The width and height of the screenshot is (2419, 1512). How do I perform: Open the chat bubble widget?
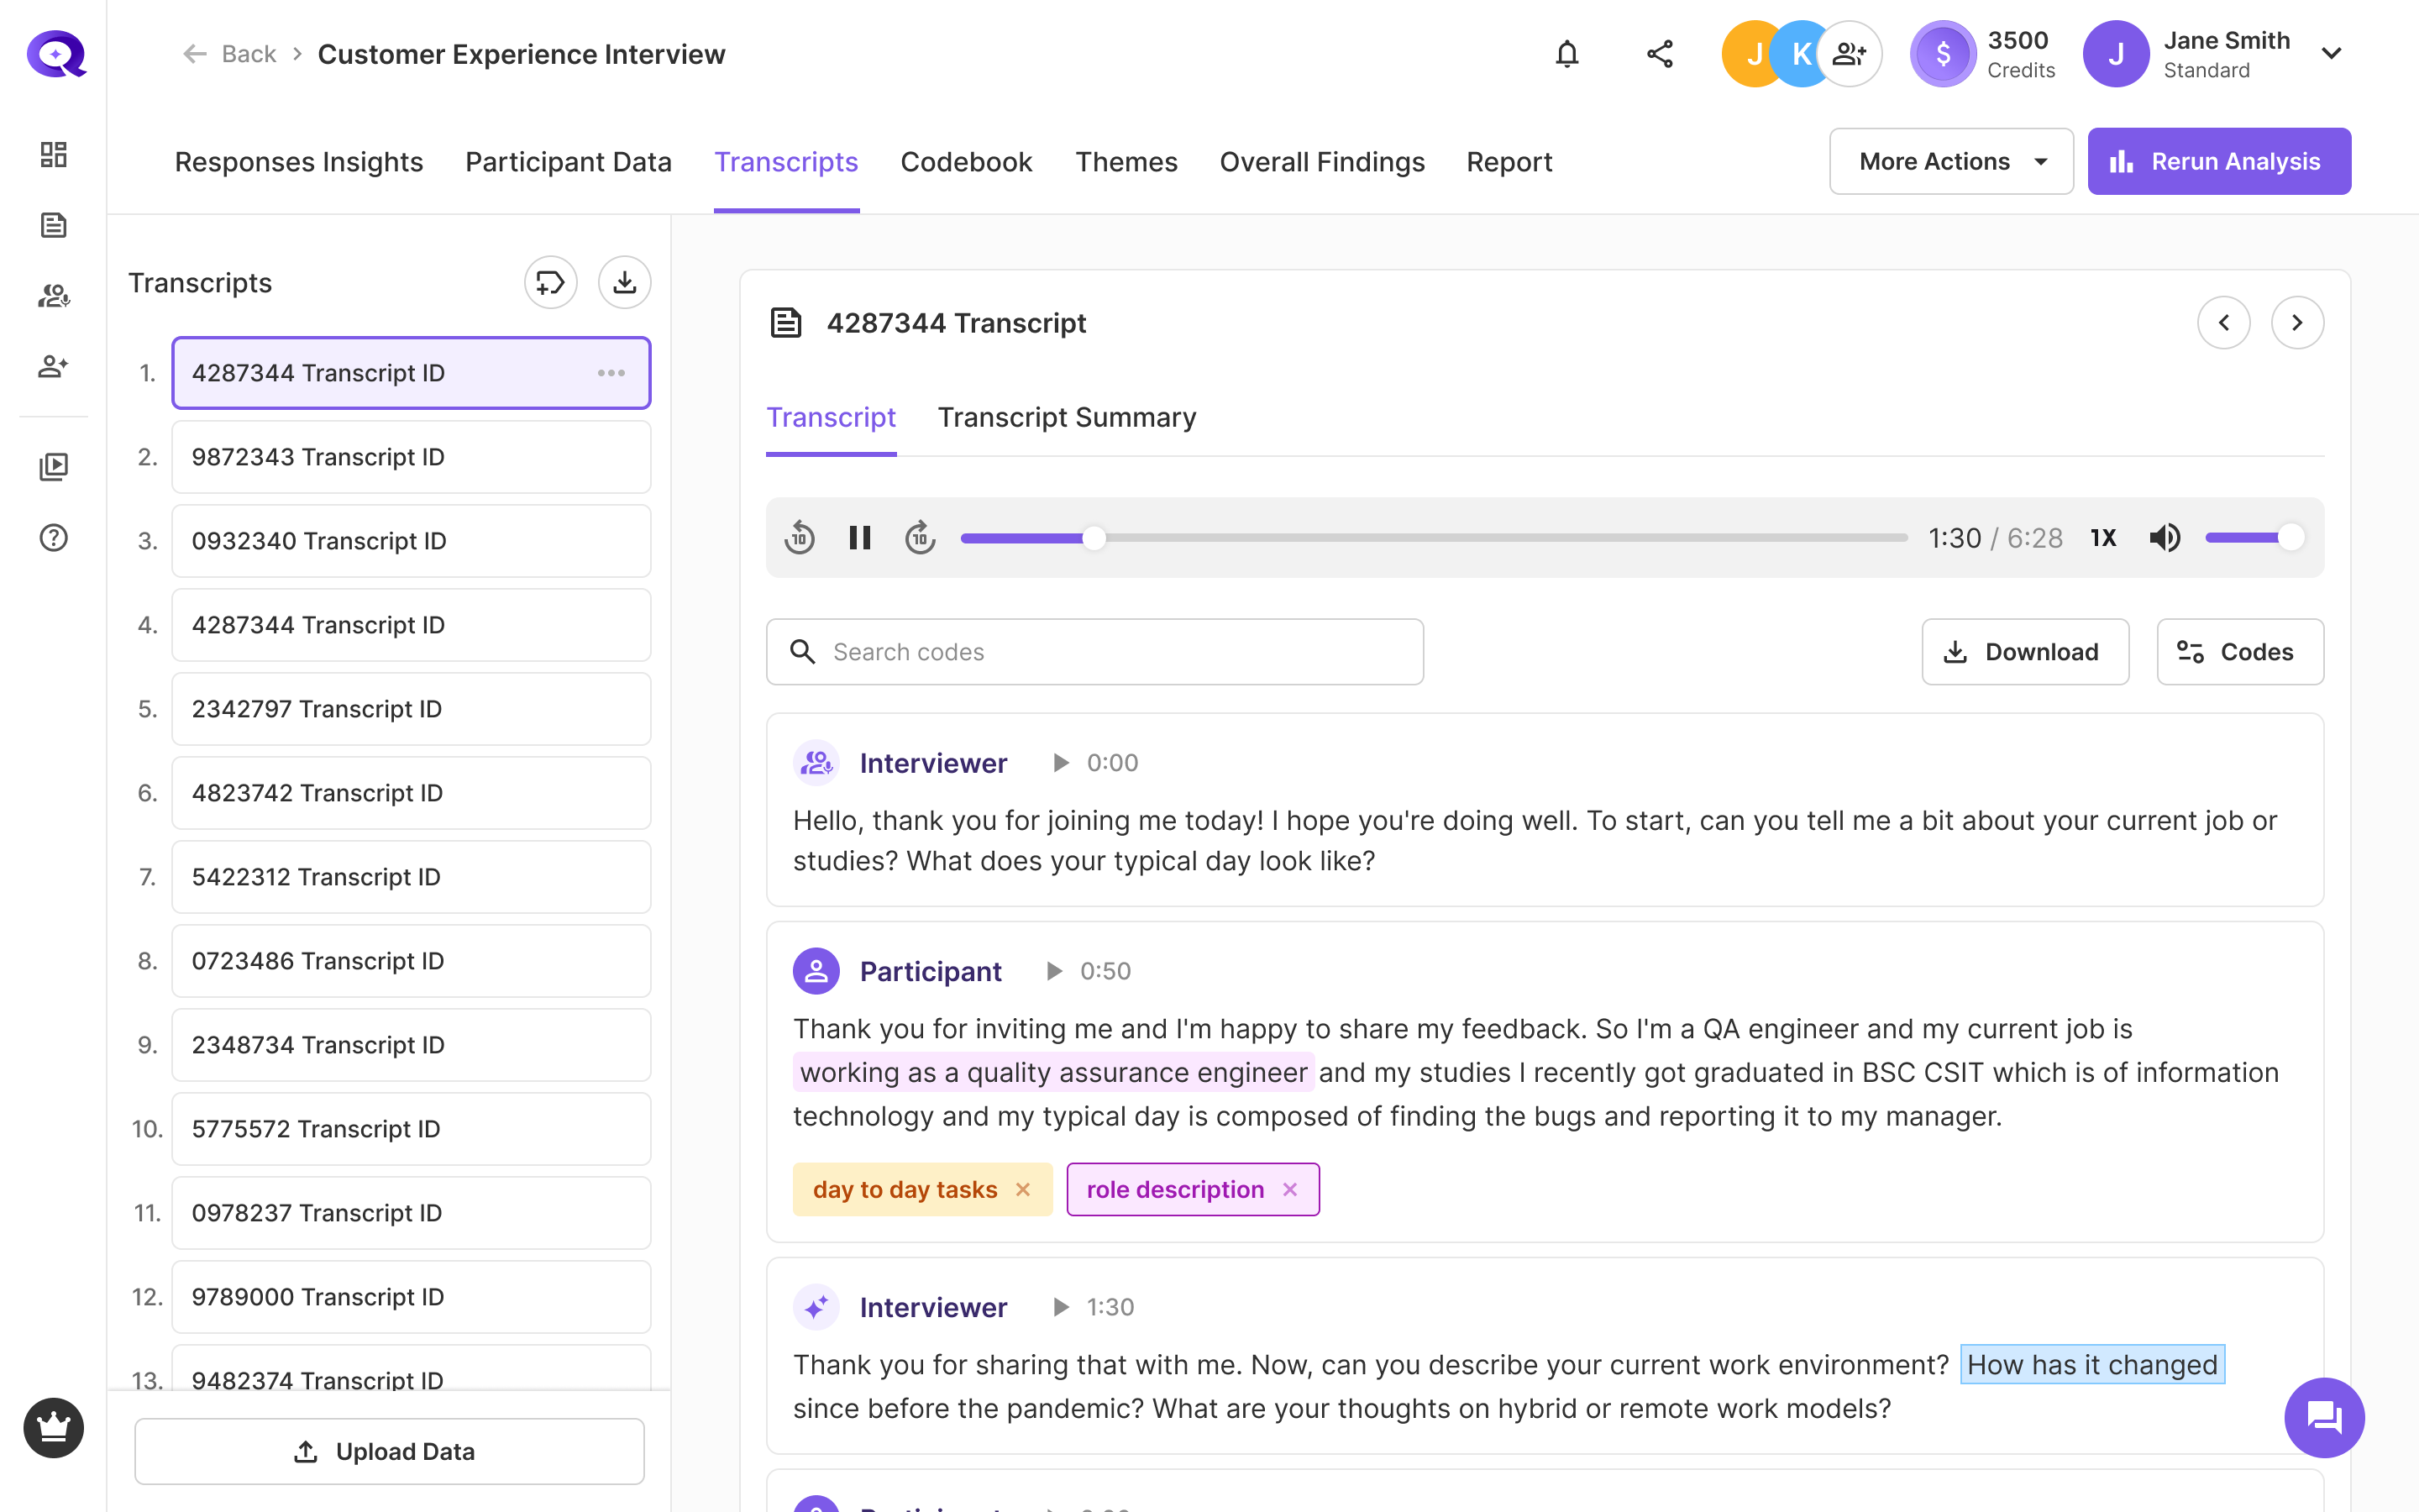pyautogui.click(x=2323, y=1417)
